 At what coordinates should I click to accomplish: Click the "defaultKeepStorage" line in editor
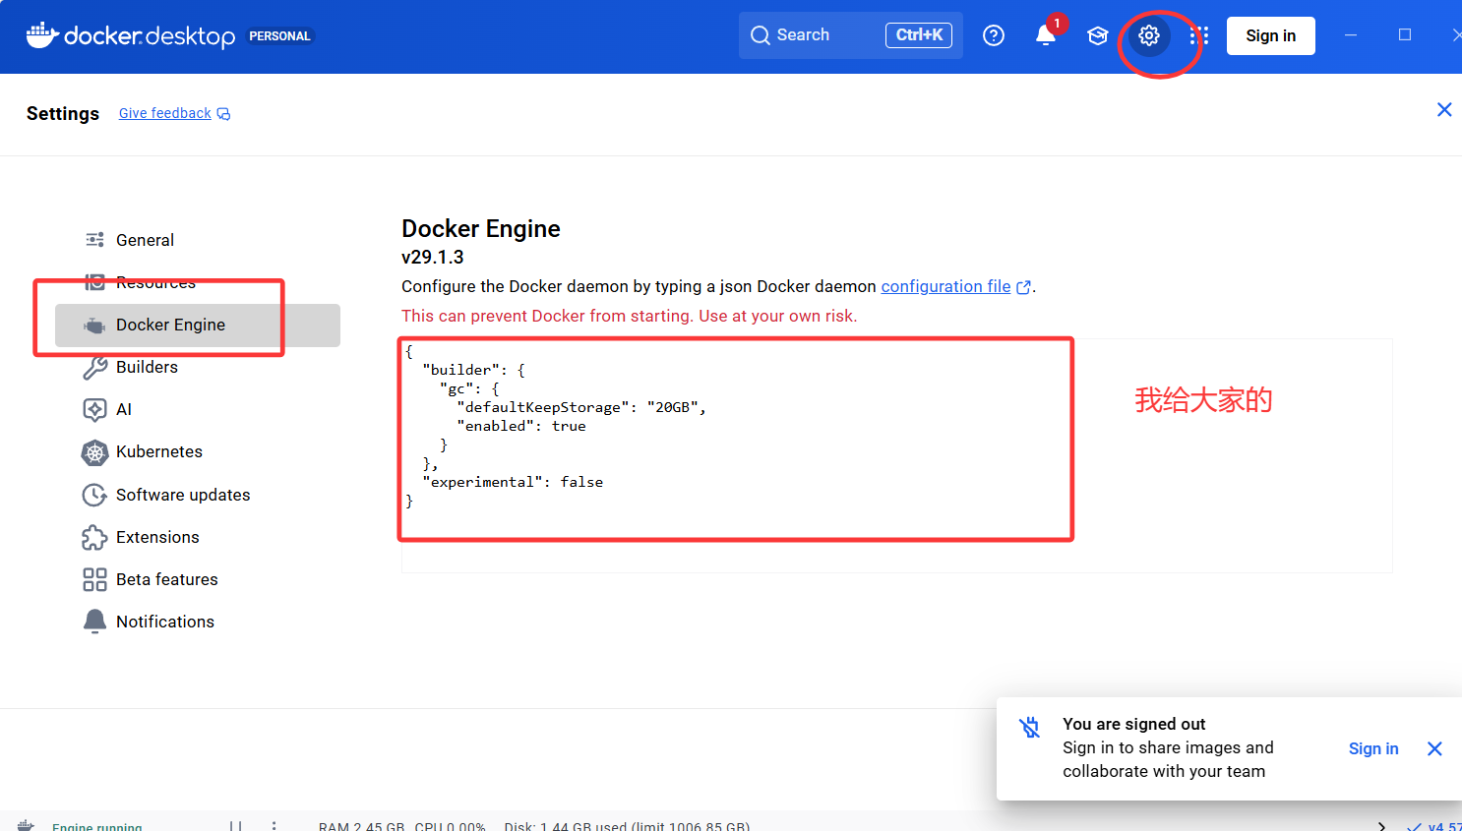[581, 407]
